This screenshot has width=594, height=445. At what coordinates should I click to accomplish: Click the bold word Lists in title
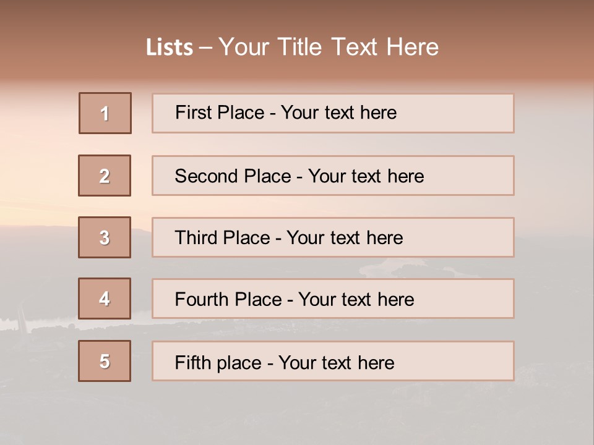(x=169, y=48)
